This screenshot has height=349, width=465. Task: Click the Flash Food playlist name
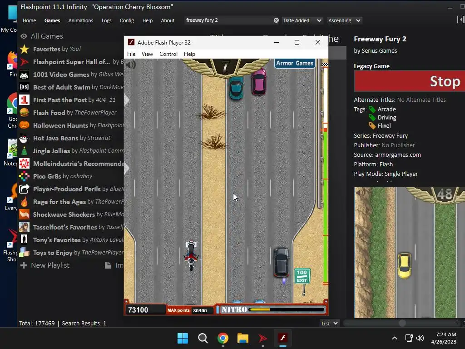49,113
